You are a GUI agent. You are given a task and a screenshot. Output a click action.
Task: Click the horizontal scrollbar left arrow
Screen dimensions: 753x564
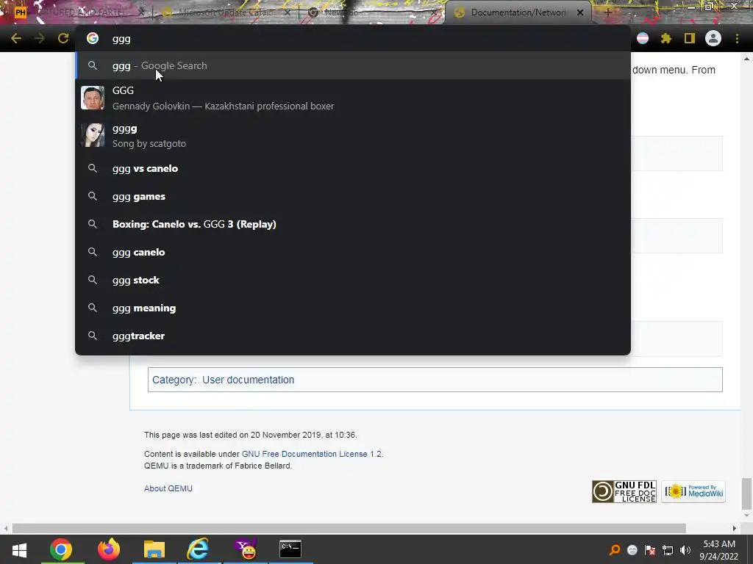pos(6,528)
